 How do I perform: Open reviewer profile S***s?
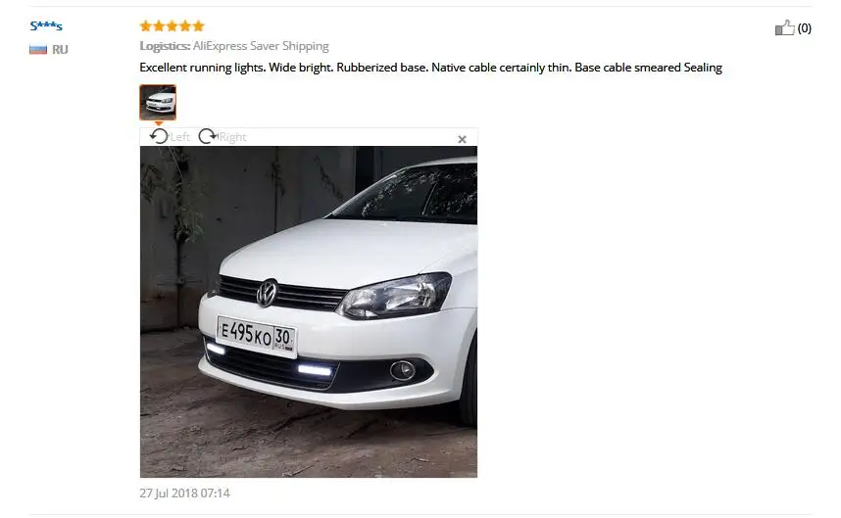click(x=46, y=25)
